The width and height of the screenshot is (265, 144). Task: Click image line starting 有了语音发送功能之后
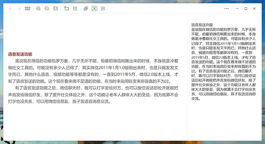[x=96, y=88]
